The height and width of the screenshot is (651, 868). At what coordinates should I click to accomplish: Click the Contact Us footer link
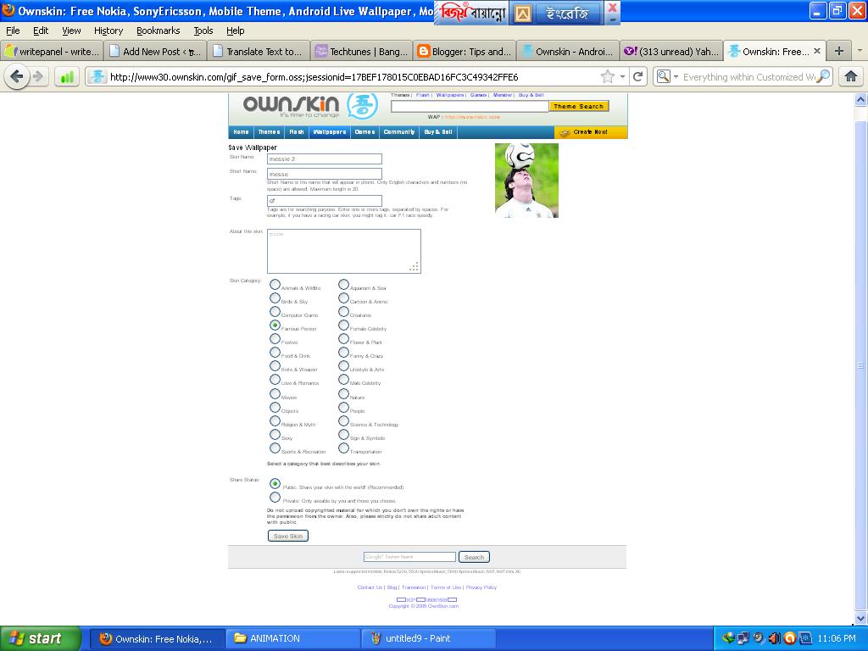370,587
